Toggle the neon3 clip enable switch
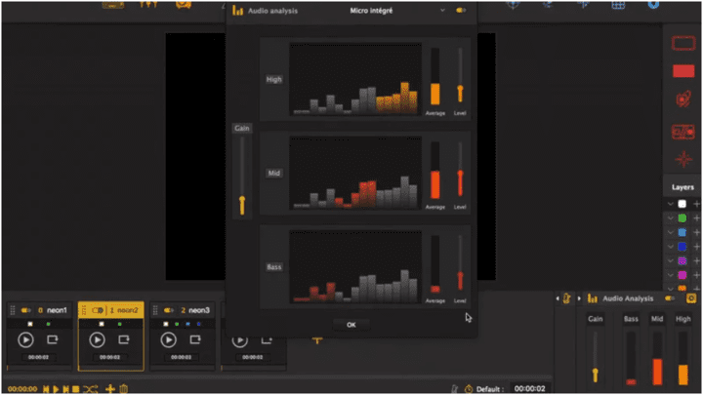The image size is (703, 395). (x=169, y=310)
